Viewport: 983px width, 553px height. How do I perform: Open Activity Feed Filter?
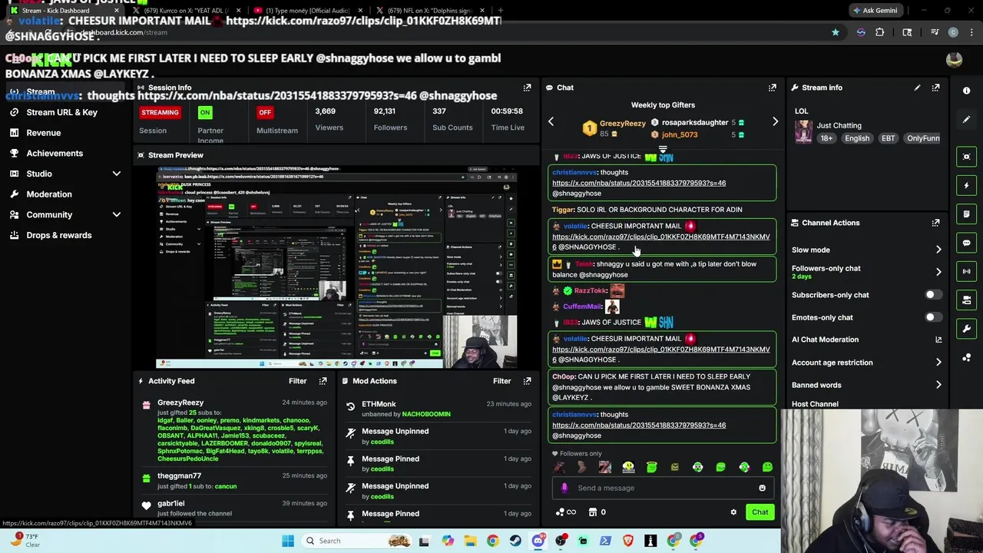(x=297, y=381)
